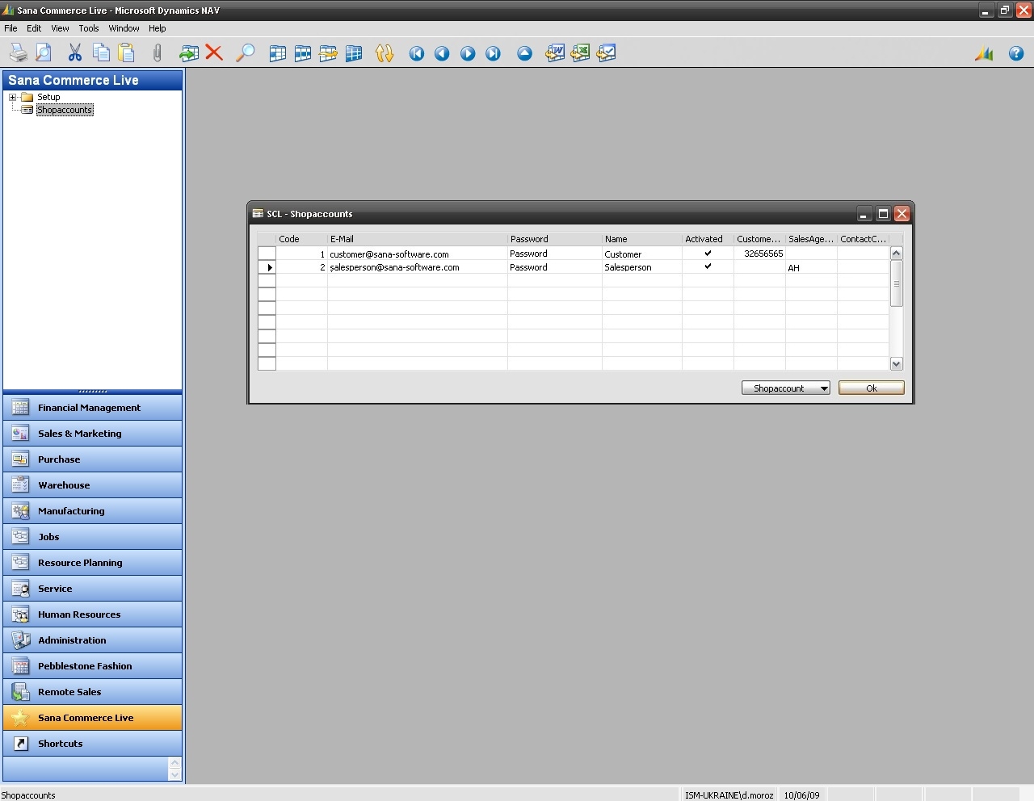Image resolution: width=1034 pixels, height=801 pixels.
Task: Click the red X Delete icon
Action: 214,53
